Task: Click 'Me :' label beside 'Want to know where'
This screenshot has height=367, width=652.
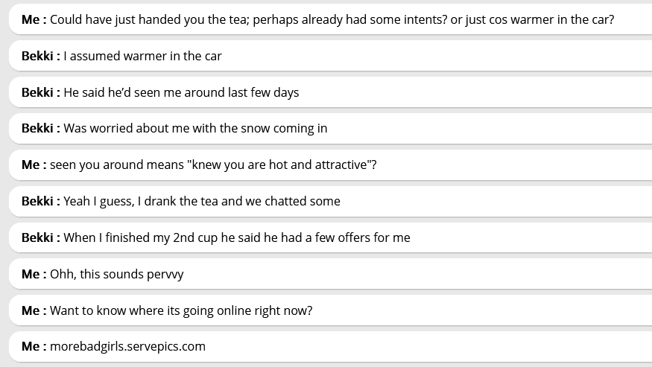Action: tap(34, 310)
